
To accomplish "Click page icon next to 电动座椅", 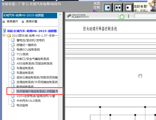I will coord(13,105).
